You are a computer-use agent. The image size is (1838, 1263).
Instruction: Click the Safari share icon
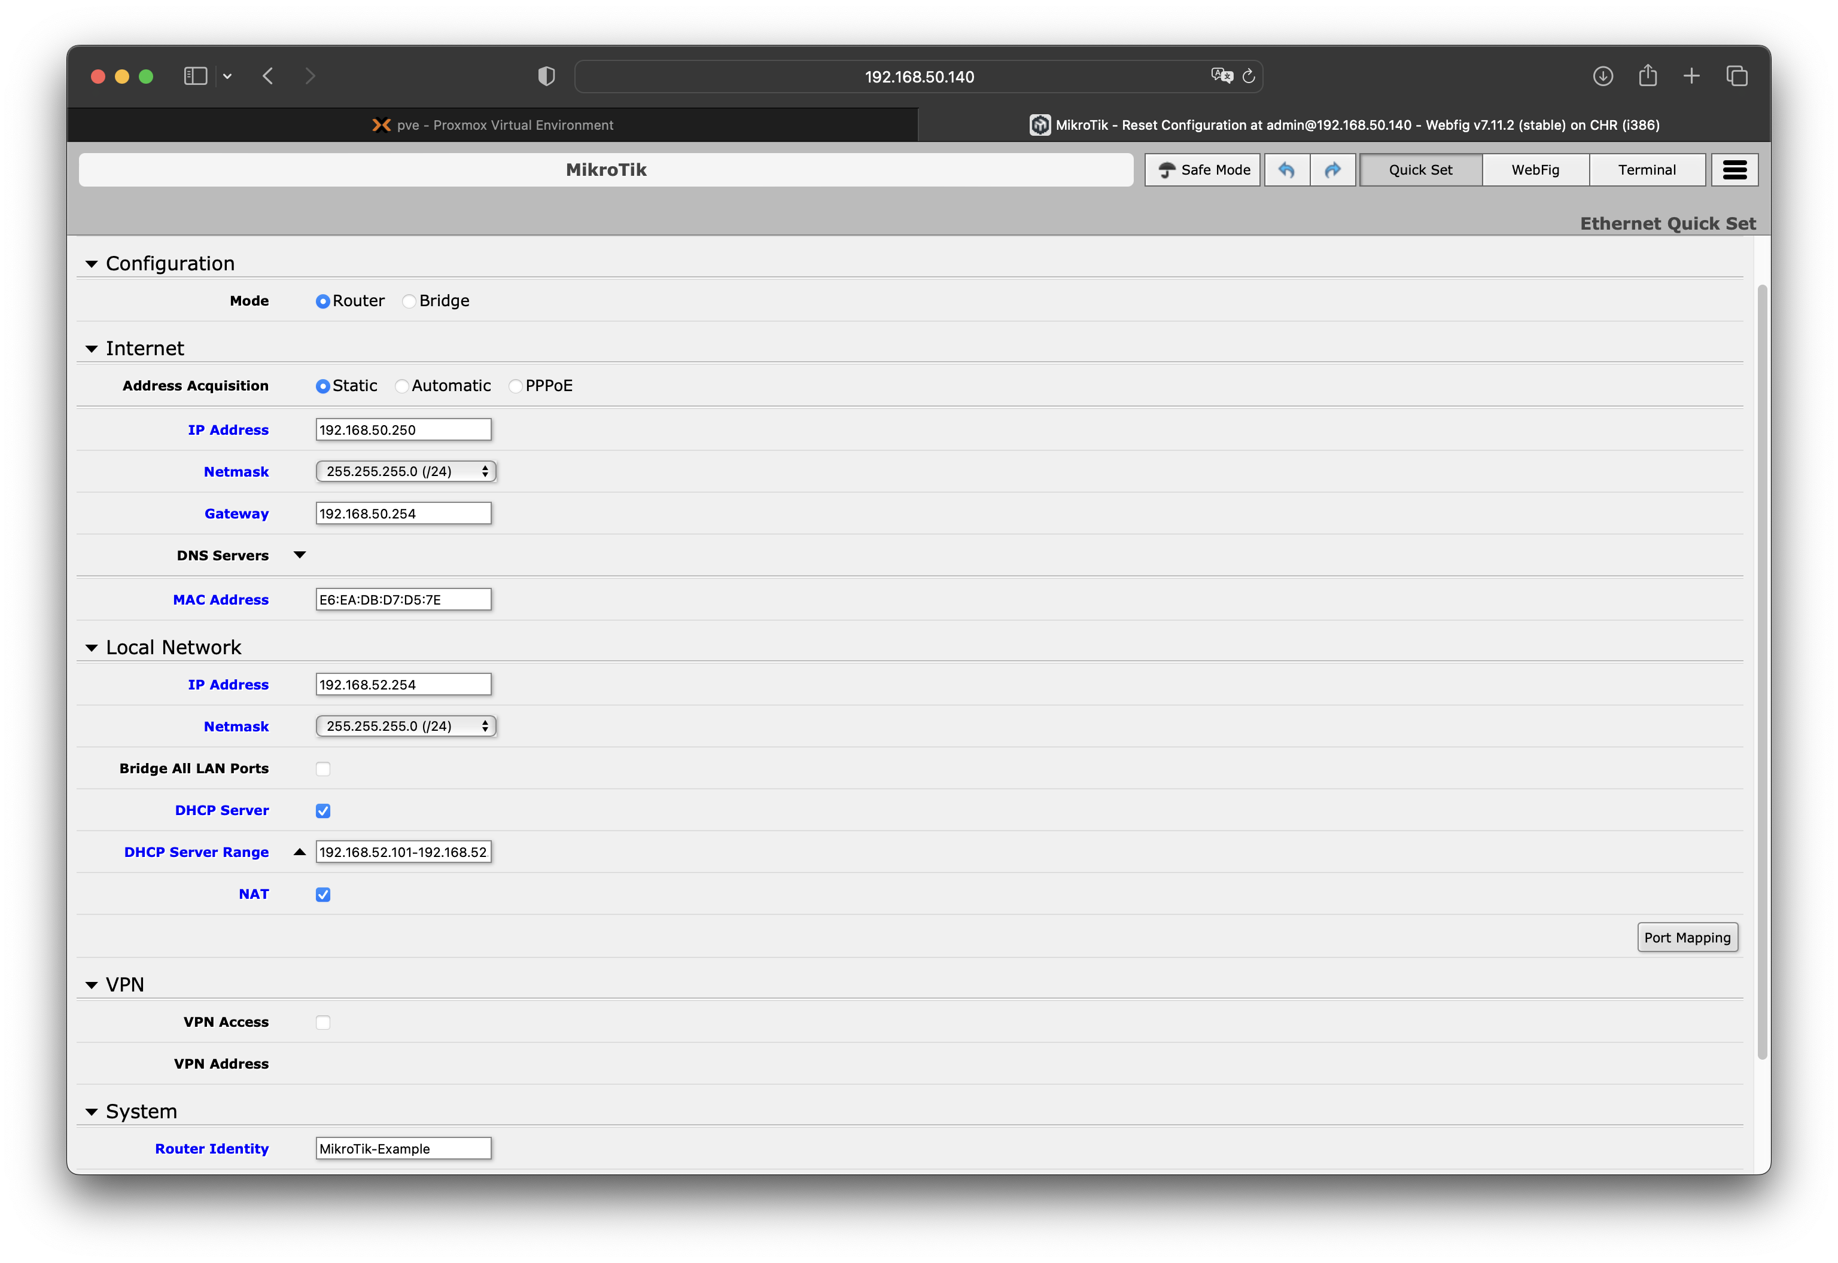(x=1648, y=76)
